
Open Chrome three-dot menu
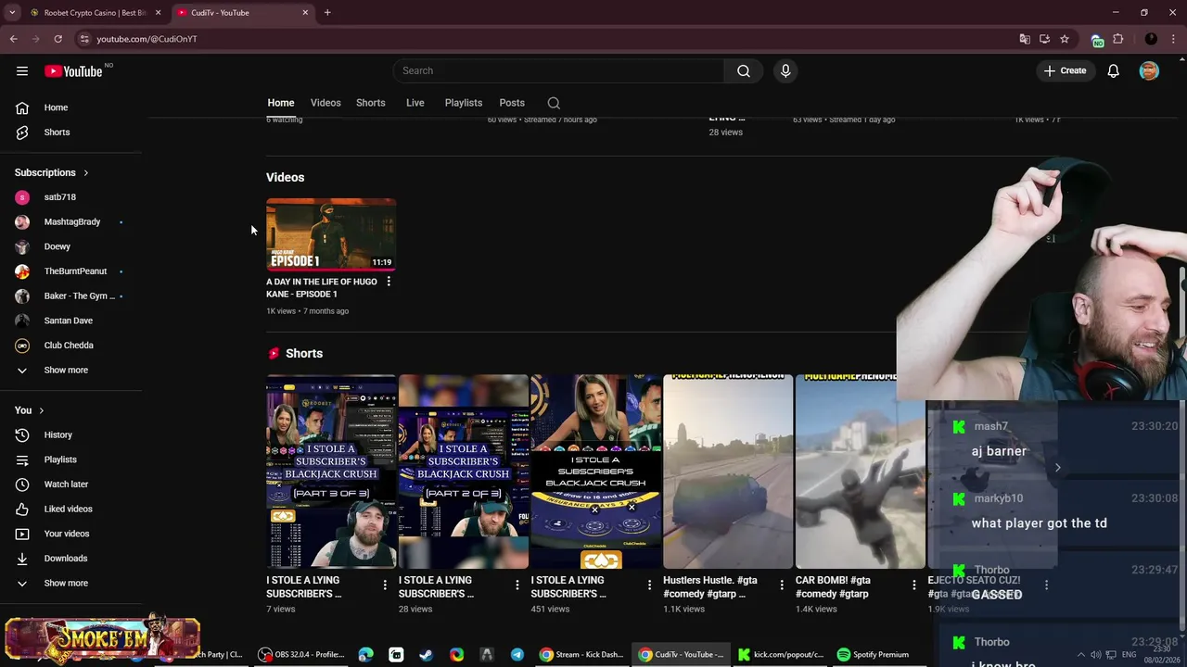[1173, 39]
